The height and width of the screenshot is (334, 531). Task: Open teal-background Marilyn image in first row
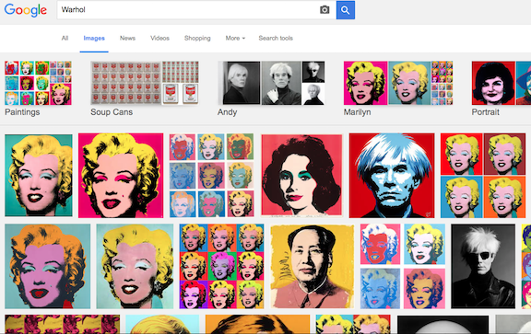pos(39,175)
